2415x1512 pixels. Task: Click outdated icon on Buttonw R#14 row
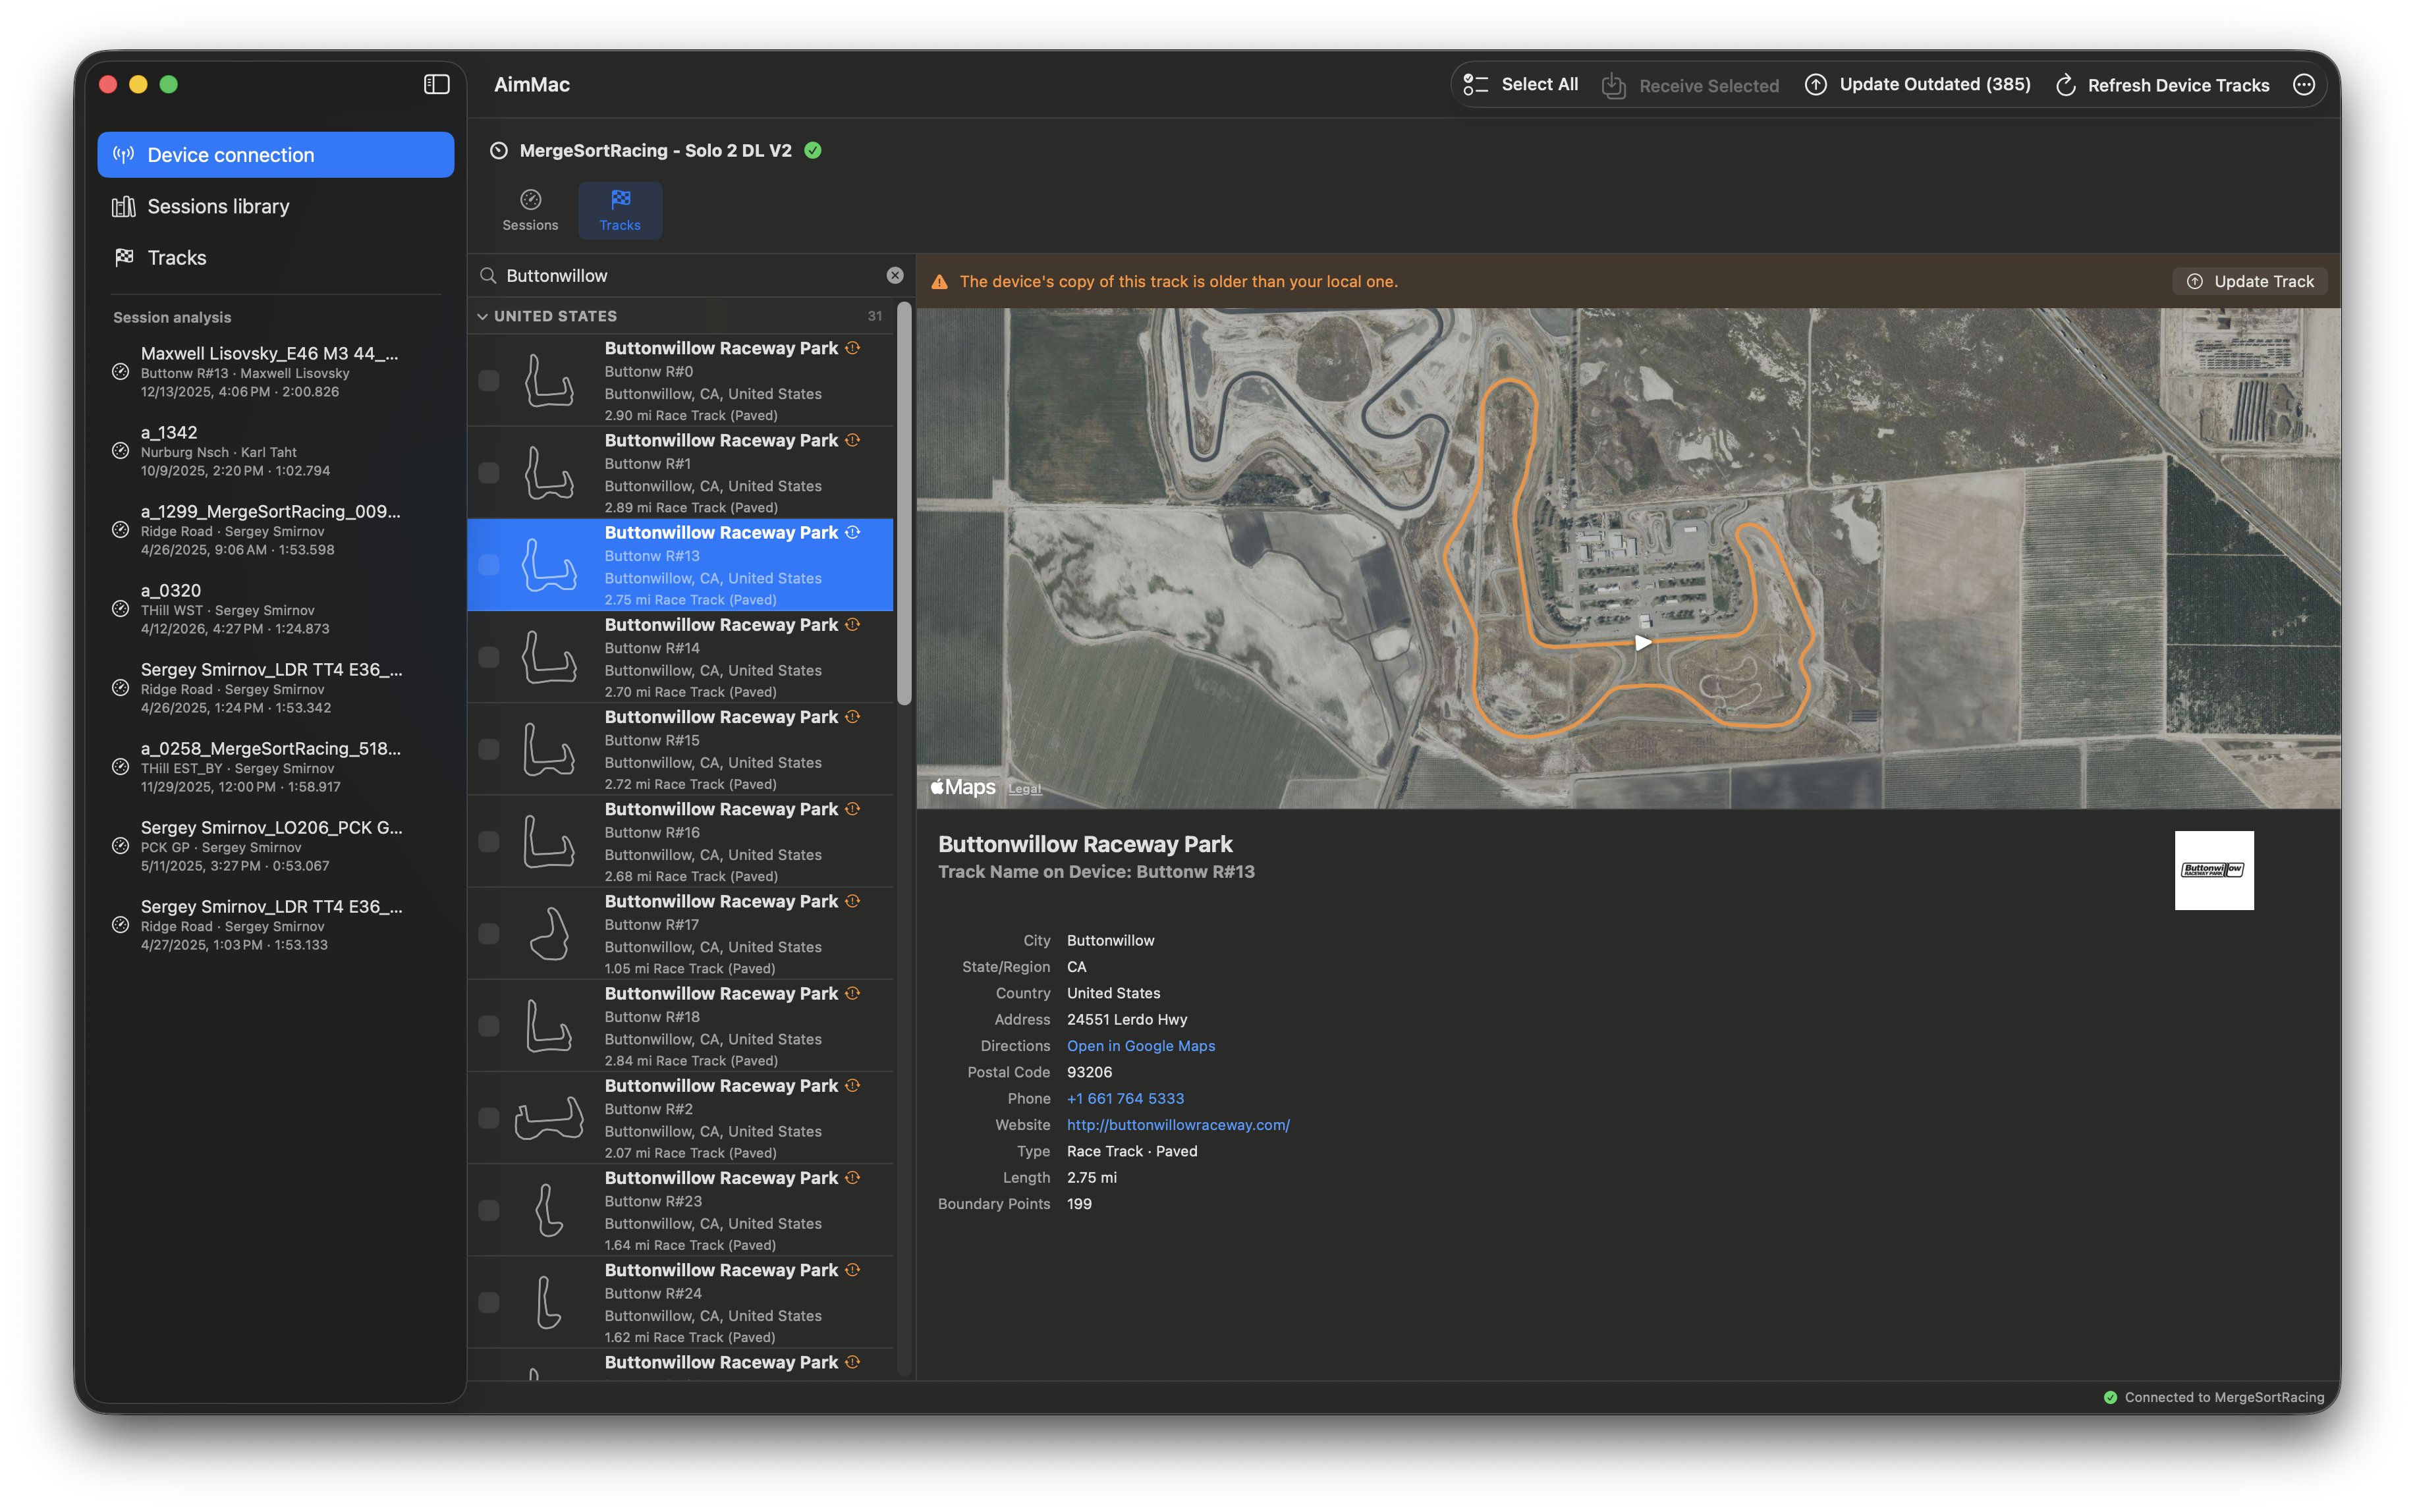point(852,624)
